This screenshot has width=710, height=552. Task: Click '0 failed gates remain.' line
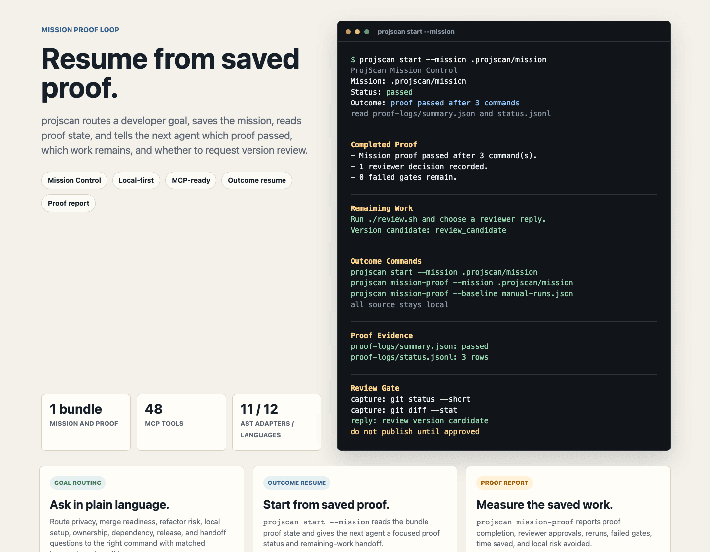(404, 177)
